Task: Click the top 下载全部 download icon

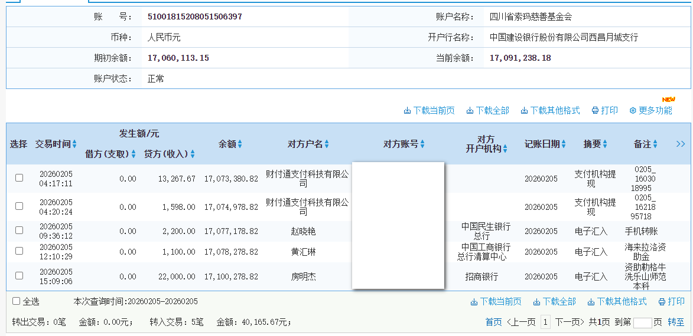Action: coord(470,111)
